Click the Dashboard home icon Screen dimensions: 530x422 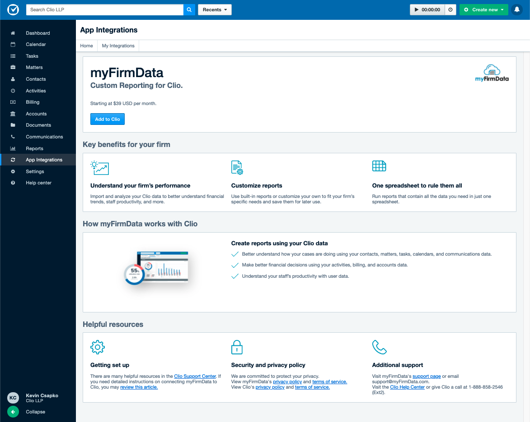[13, 33]
